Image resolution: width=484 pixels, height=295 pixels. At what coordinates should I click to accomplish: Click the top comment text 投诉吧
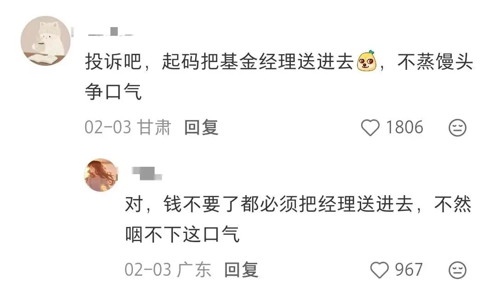click(x=113, y=62)
